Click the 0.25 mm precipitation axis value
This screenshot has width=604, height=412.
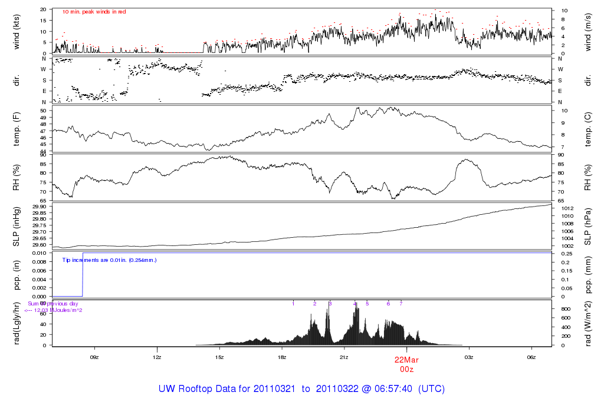tap(567, 254)
